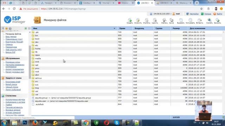Open Белый список in sidebar
This screenshot has height=126, width=225.
[11, 84]
